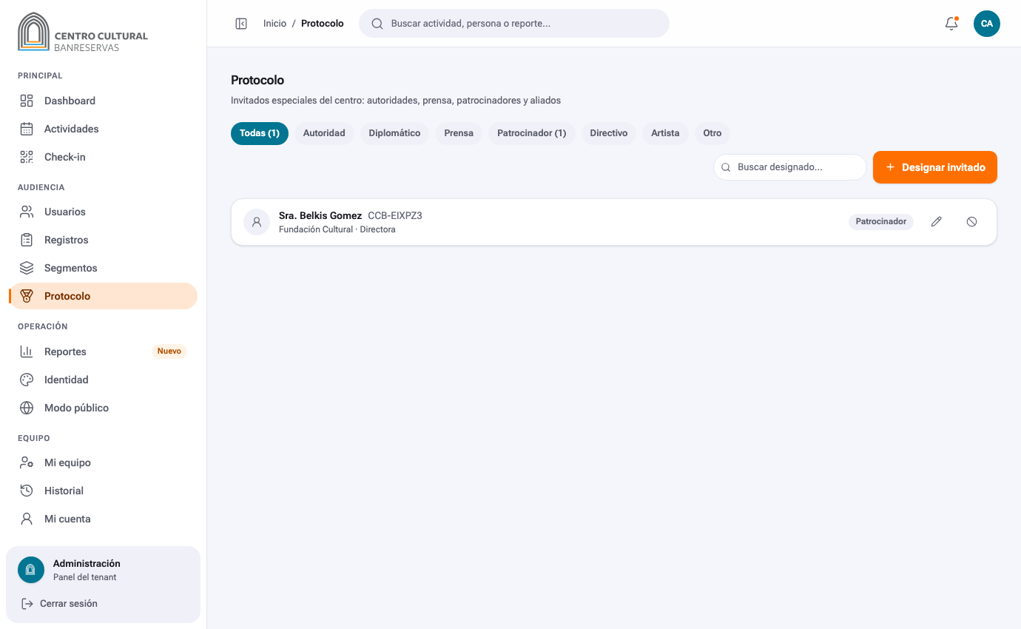Filter by Diplomático category
Screen dimensions: 1021x629
(x=394, y=133)
